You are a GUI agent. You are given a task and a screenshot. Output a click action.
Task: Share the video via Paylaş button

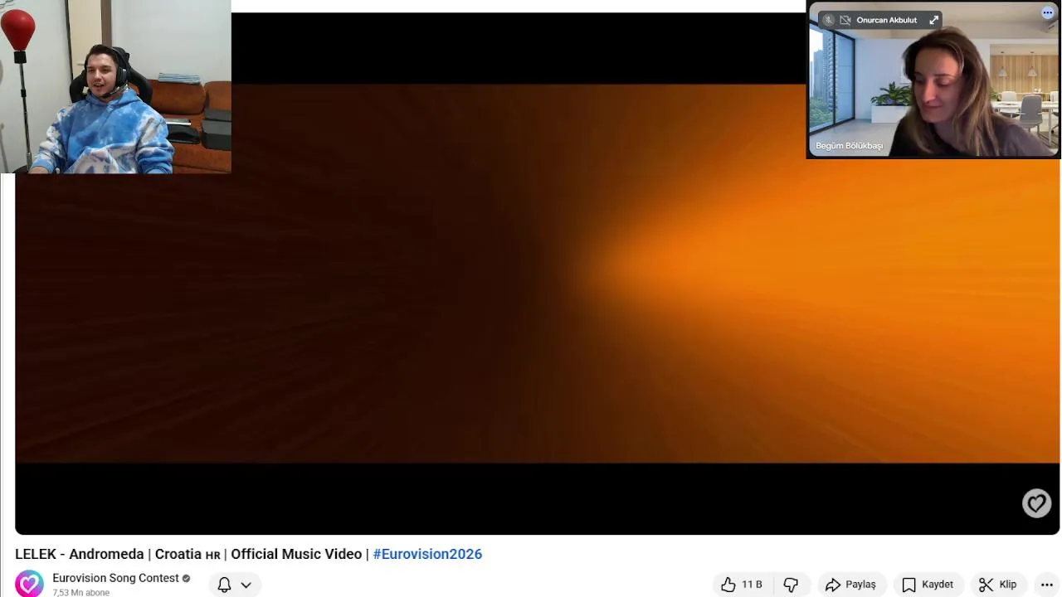pos(851,585)
